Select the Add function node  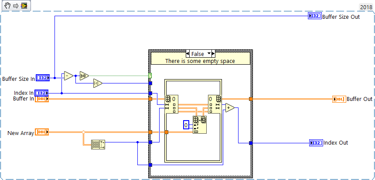coord(230,108)
